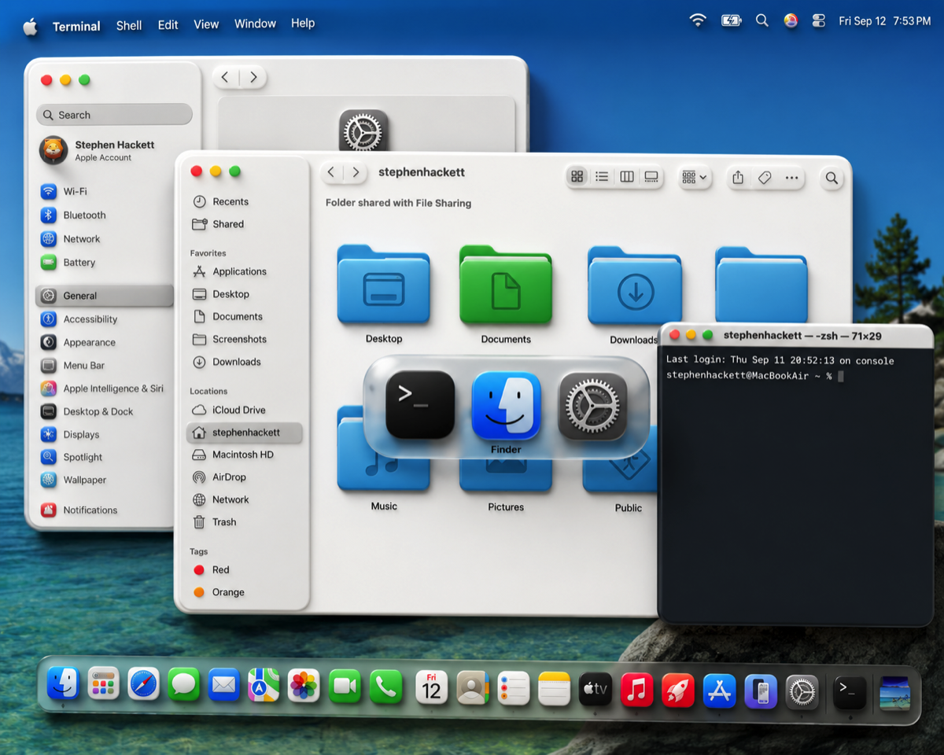Open the Finder more actions menu
The height and width of the screenshot is (755, 944).
[x=791, y=179]
